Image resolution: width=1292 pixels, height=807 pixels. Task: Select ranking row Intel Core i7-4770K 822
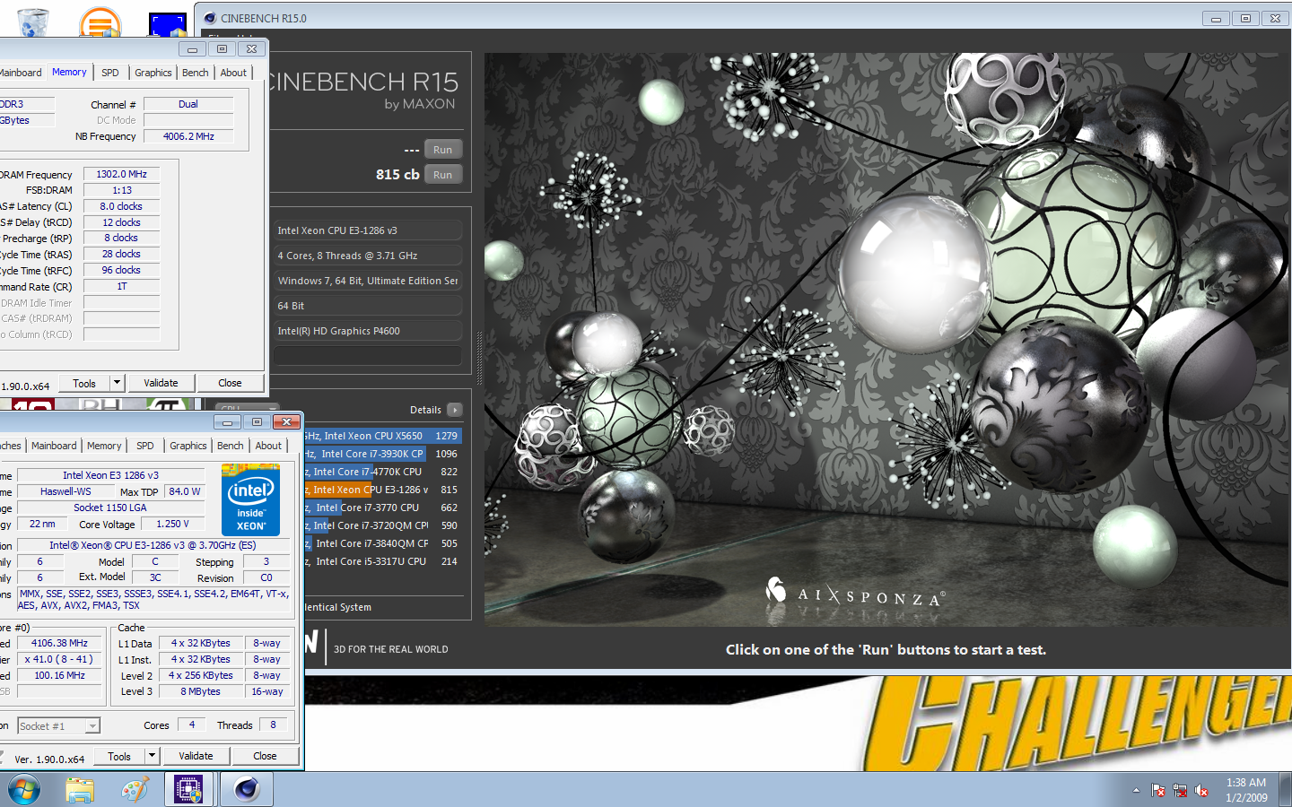coord(382,472)
